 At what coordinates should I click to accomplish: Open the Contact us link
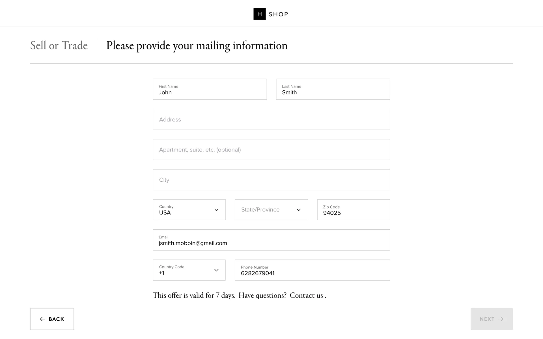coord(306,295)
